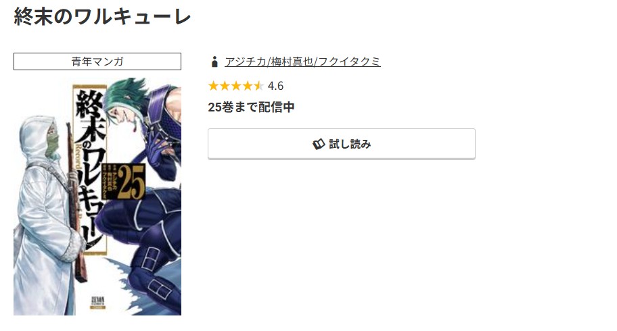This screenshot has height=331, width=617.
Task: Select the second rating star
Action: coord(225,86)
